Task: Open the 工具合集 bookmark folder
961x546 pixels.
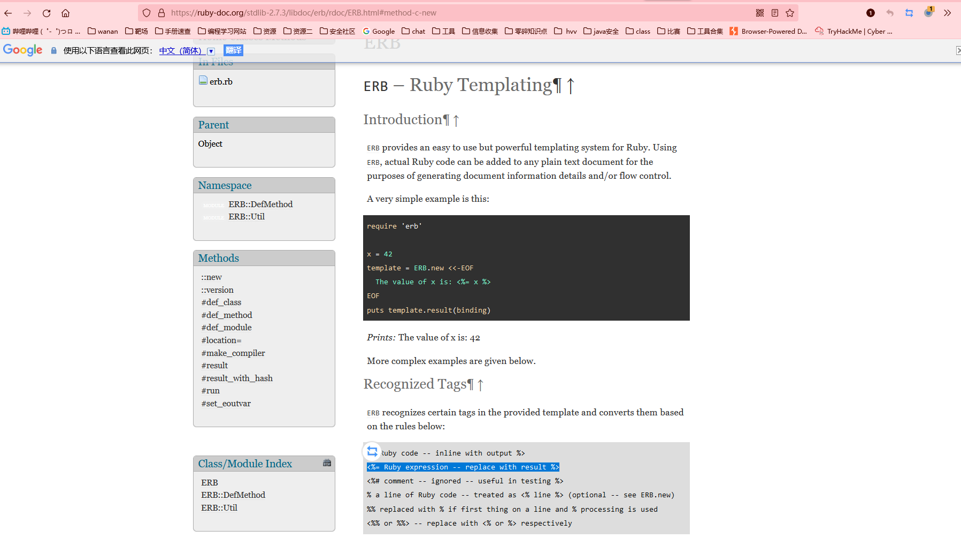Action: pos(705,31)
